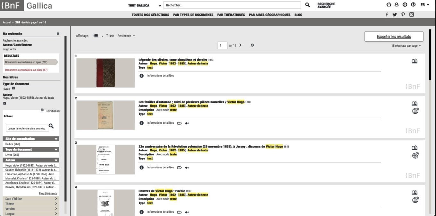The height and width of the screenshot is (216, 436).
Task: Open Gallica's Twitter page icon
Action: coord(395,15)
